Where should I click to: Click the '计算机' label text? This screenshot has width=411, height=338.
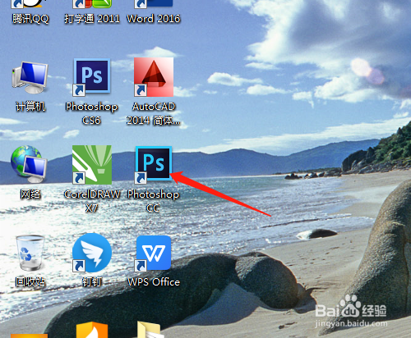pos(30,107)
